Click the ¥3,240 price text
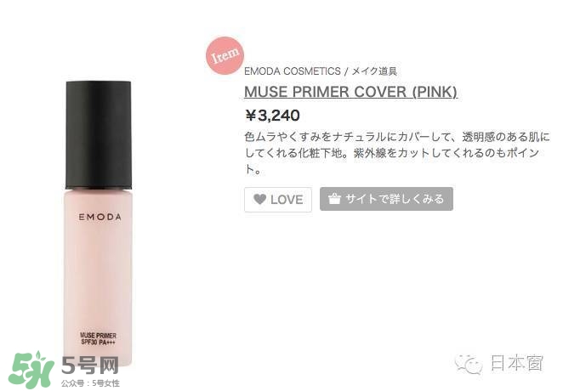The height and width of the screenshot is (391, 563). (272, 116)
